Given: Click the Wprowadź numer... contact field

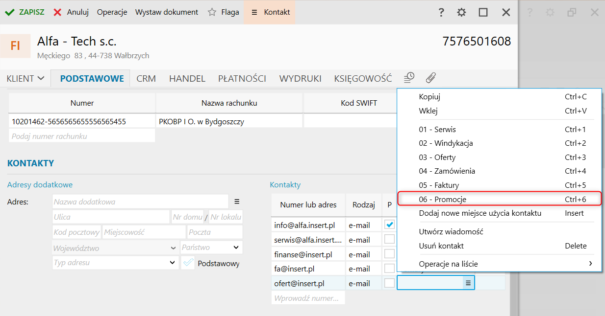Looking at the screenshot, I should point(308,298).
